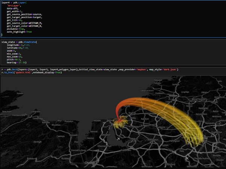Select the layer4 ArcLayer code cell
The height and width of the screenshot is (169, 226).
[113, 19]
